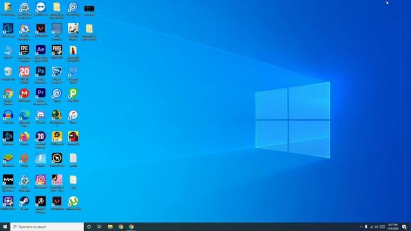The height and width of the screenshot is (231, 411).
Task: Open the volume control in tray
Action: tap(377, 227)
